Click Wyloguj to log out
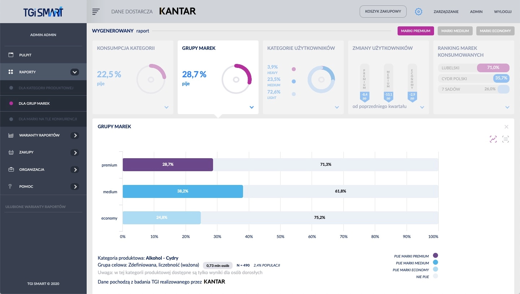 point(503,12)
